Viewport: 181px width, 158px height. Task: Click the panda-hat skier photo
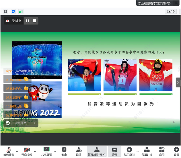(x=120, y=75)
